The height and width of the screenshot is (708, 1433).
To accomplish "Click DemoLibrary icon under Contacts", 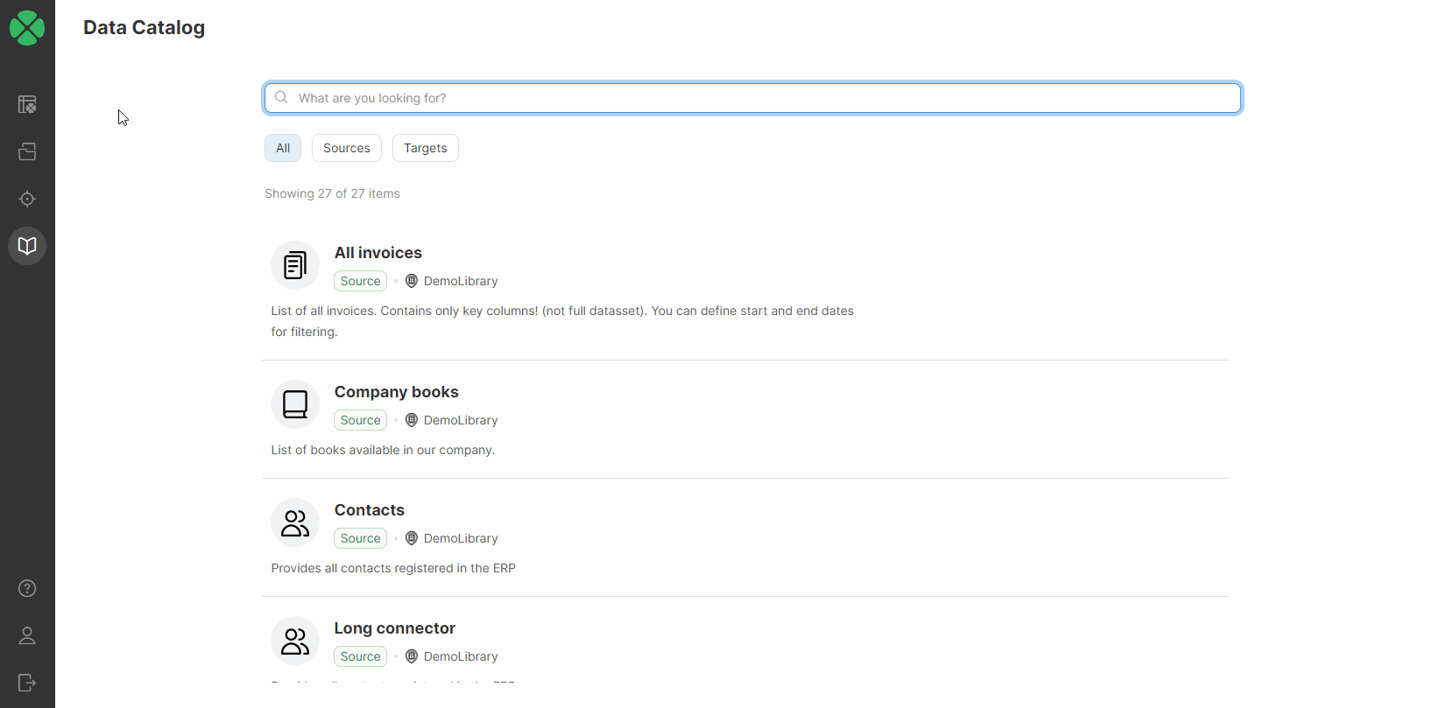I will (412, 538).
